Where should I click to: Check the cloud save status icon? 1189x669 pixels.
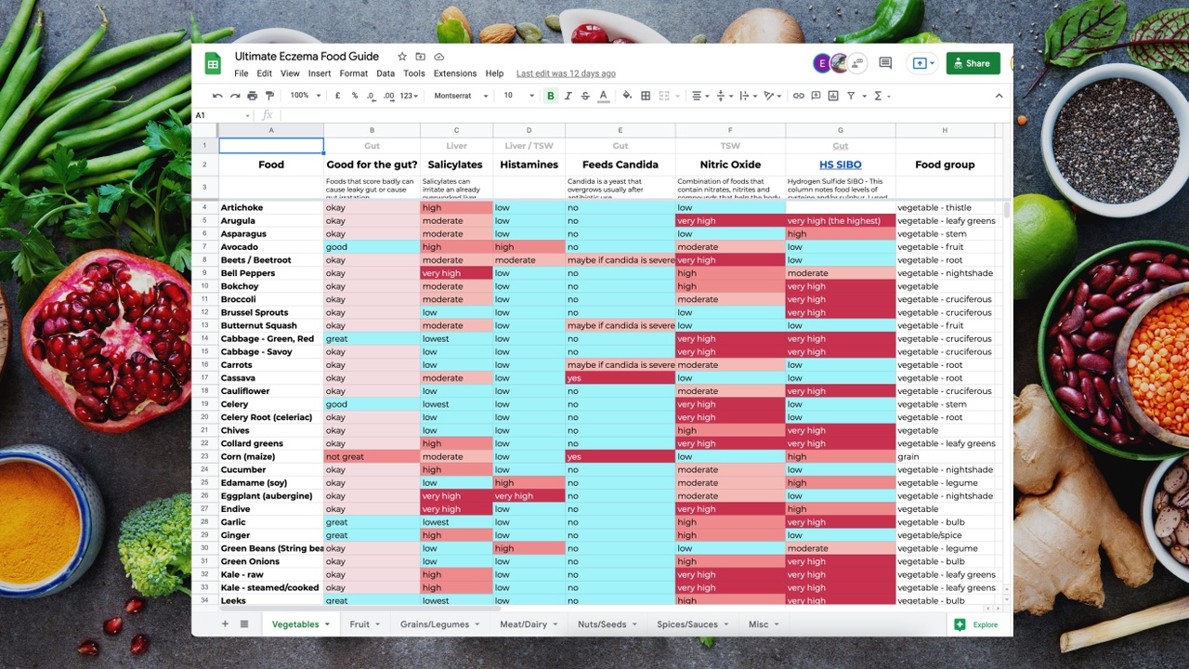tap(439, 57)
